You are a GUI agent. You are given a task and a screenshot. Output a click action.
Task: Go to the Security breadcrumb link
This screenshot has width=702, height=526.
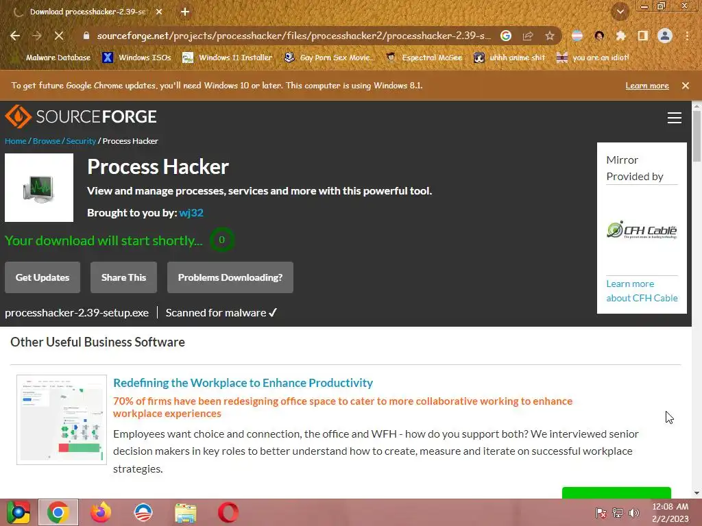pyautogui.click(x=81, y=141)
